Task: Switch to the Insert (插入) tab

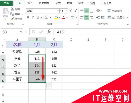Action: point(30,3)
